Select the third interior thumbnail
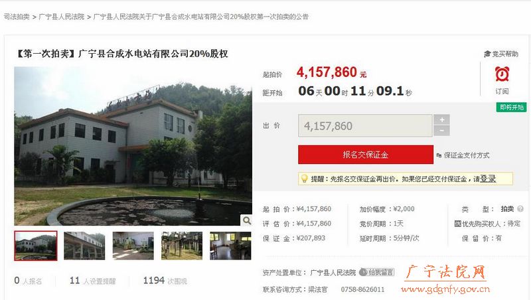This screenshot has height=300, width=531. [133, 246]
